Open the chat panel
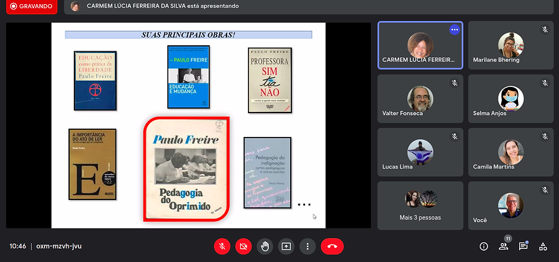Image resolution: width=559 pixels, height=262 pixels. tap(523, 247)
